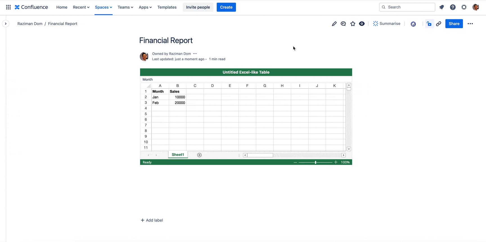Click the Summarise AI button
486x242 pixels.
[386, 24]
